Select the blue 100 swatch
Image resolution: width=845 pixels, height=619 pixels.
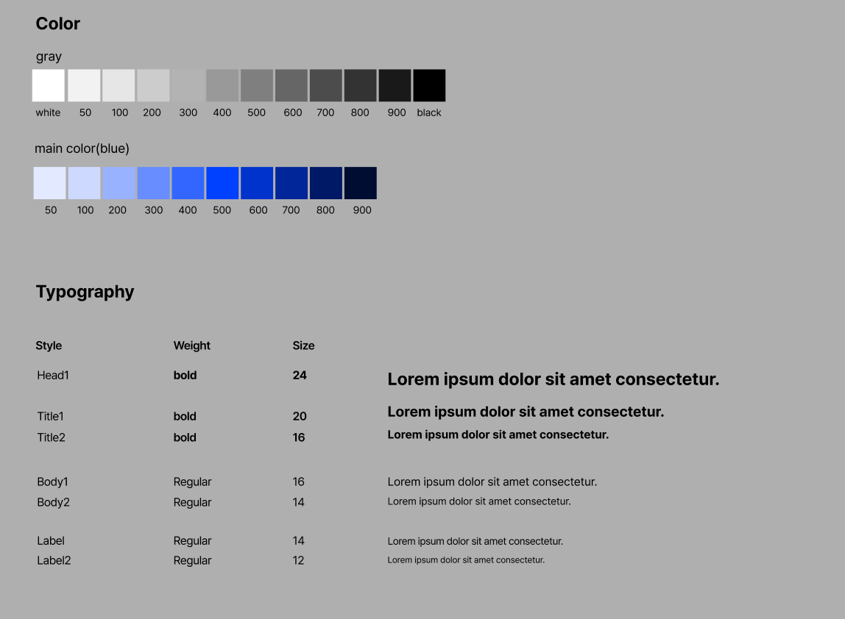point(84,183)
